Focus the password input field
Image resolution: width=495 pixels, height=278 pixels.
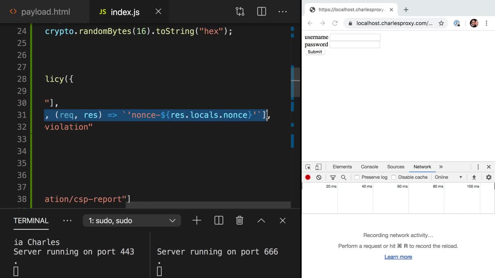(355, 44)
